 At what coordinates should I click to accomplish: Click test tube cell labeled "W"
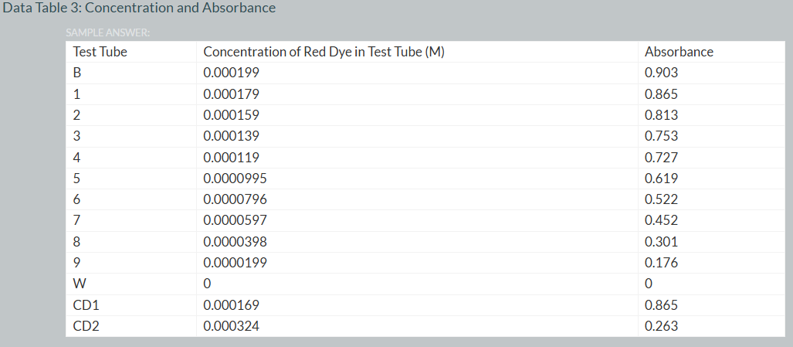79,284
